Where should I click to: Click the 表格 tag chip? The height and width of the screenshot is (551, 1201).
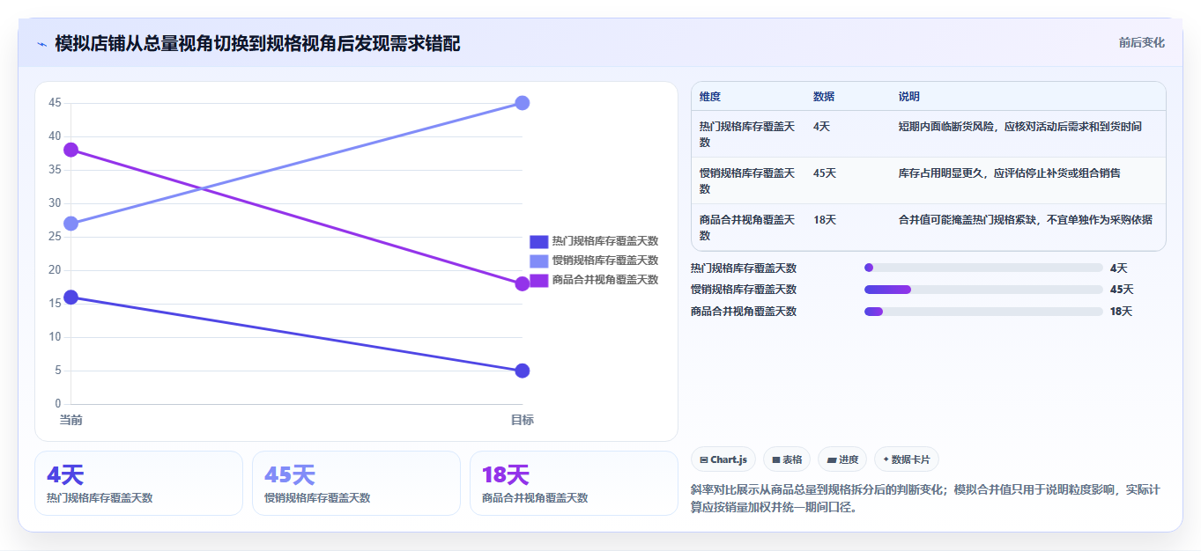pos(787,459)
